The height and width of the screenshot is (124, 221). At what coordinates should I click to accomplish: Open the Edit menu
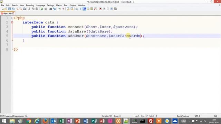click(8, 6)
